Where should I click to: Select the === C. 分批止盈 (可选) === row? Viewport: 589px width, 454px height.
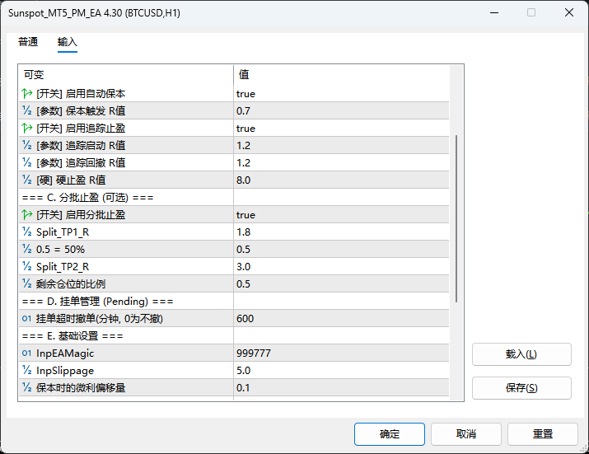coord(234,197)
